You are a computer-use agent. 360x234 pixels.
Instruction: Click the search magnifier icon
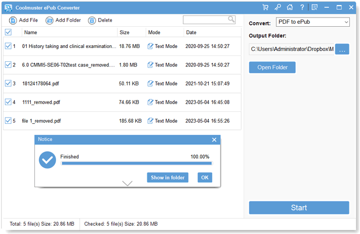231,20
